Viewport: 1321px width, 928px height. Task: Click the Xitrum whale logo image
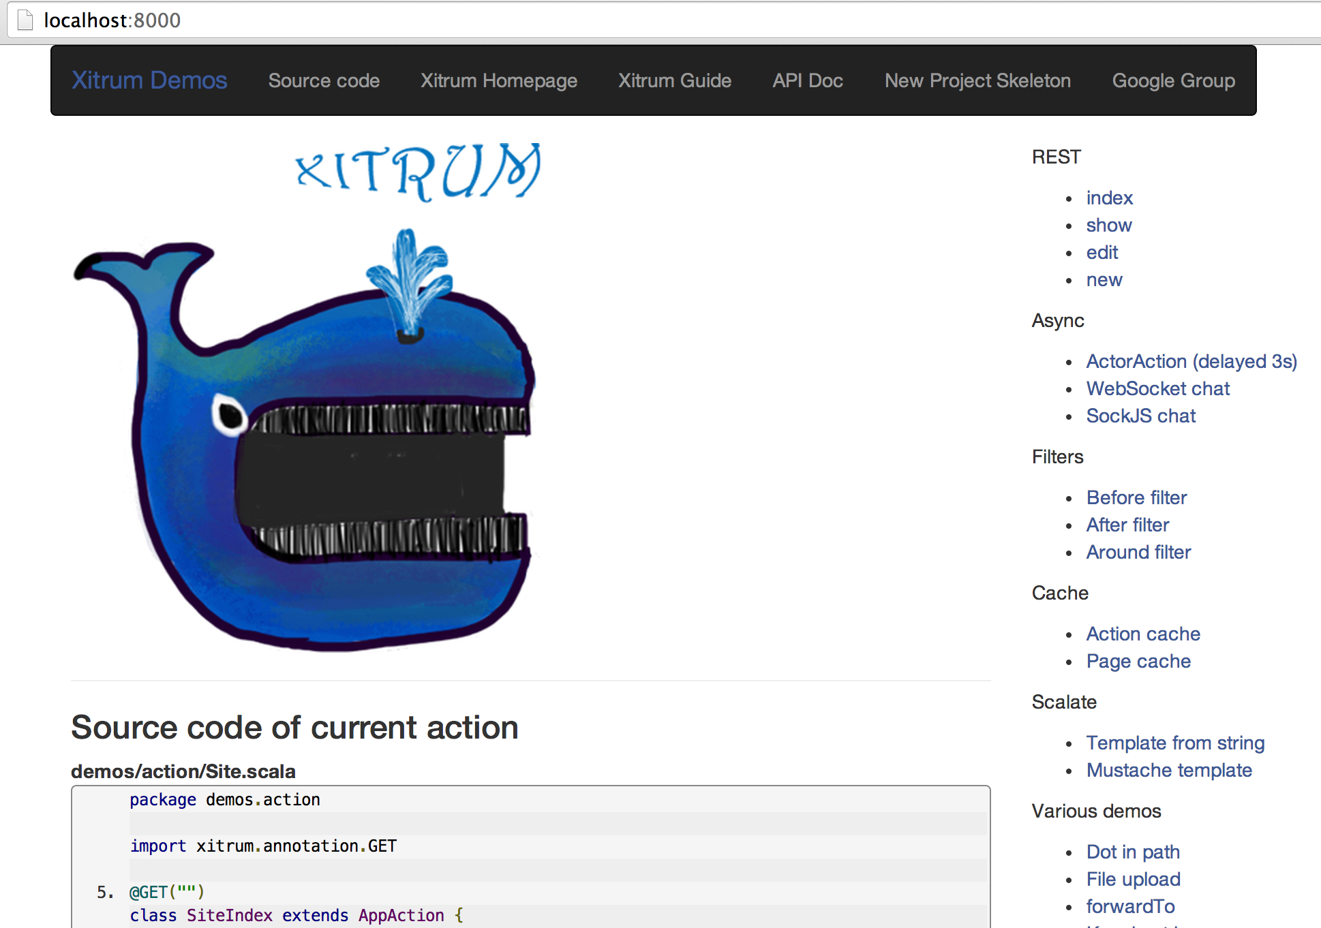tap(305, 397)
